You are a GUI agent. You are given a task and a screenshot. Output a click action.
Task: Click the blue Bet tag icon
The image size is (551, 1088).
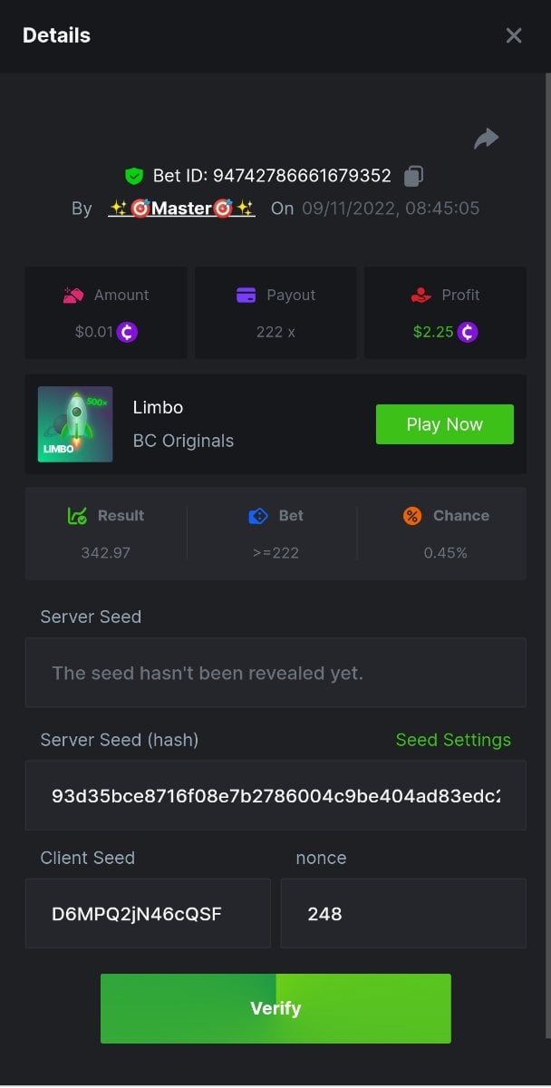tap(258, 516)
